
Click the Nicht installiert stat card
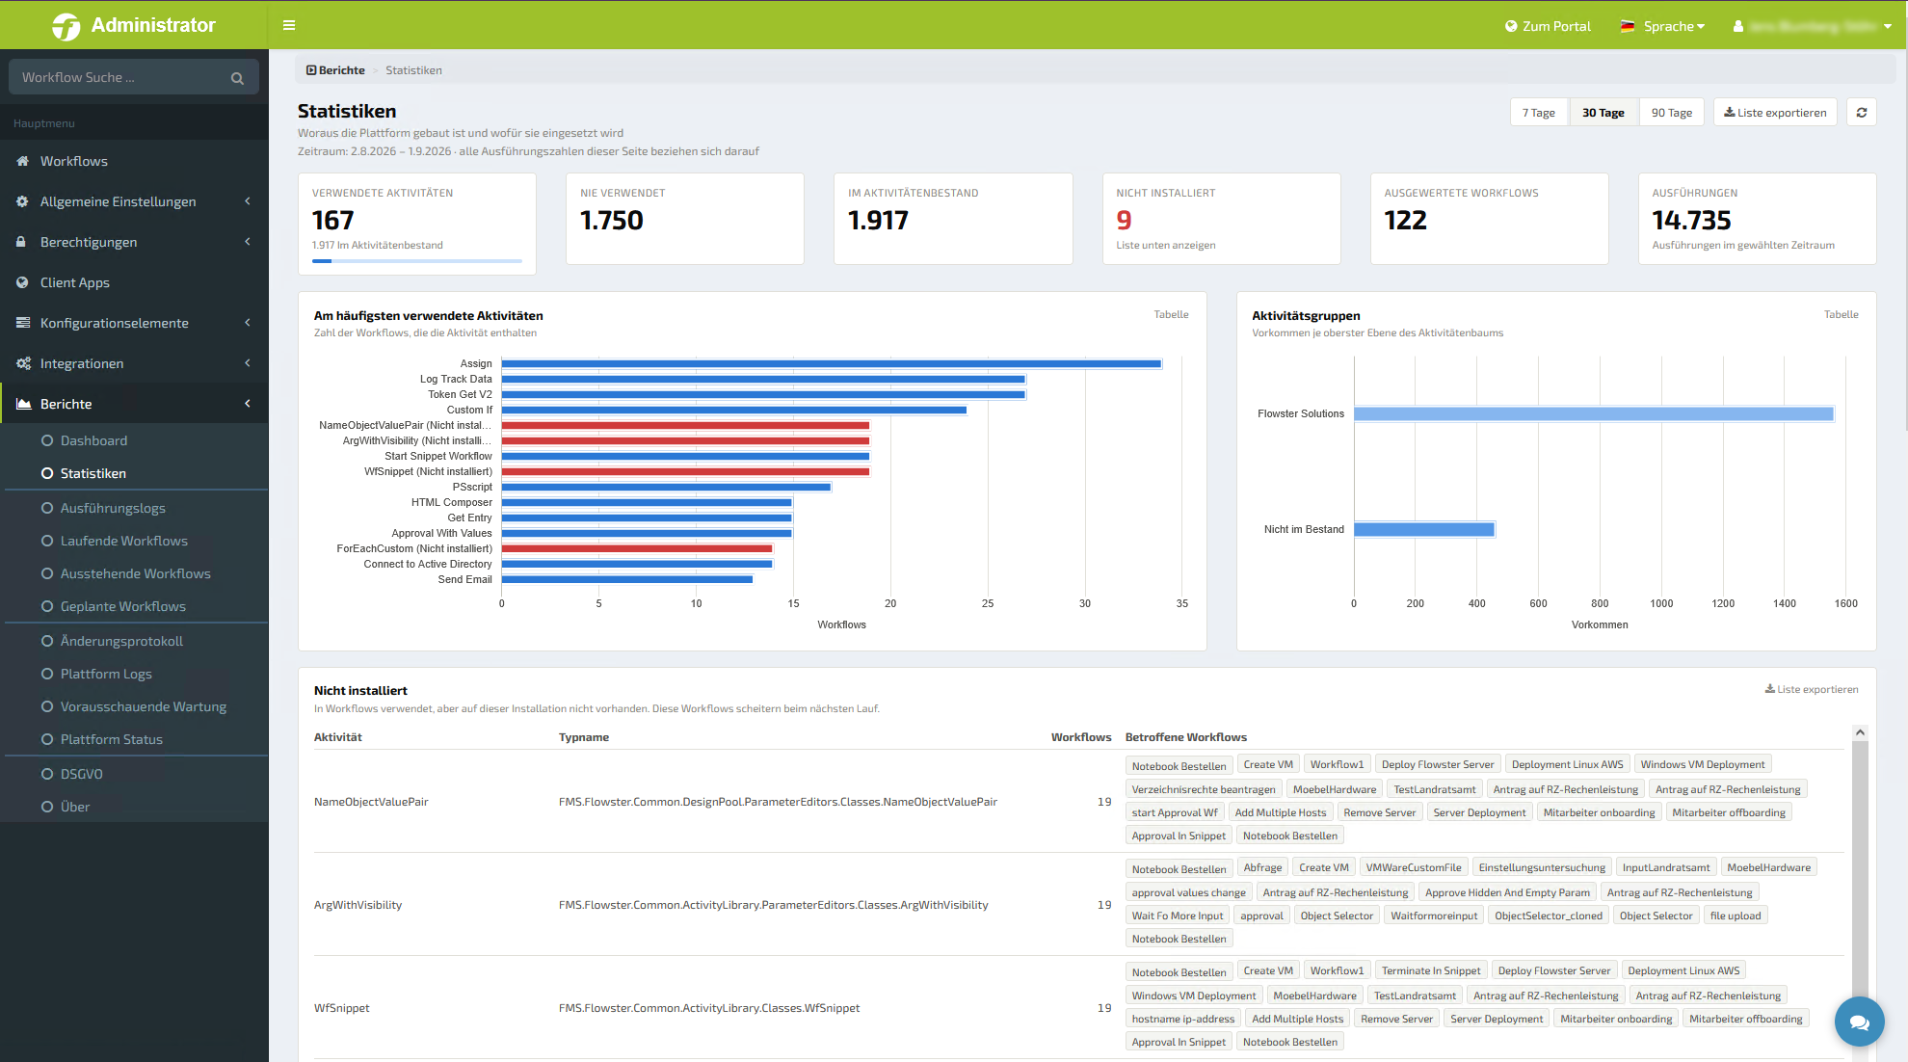(1220, 219)
